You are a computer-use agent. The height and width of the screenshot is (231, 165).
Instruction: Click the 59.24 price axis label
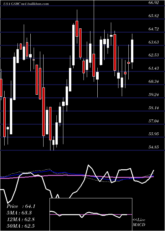click(x=154, y=95)
